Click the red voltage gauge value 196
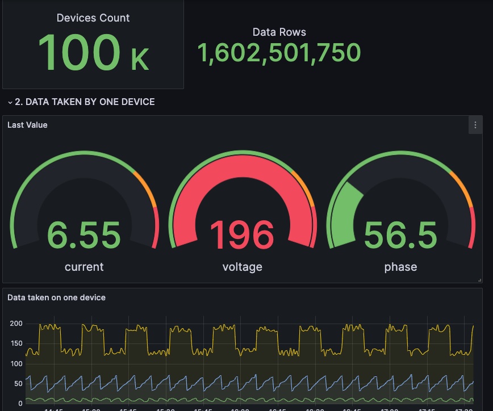Screen dimensions: 493x411 [x=242, y=234]
